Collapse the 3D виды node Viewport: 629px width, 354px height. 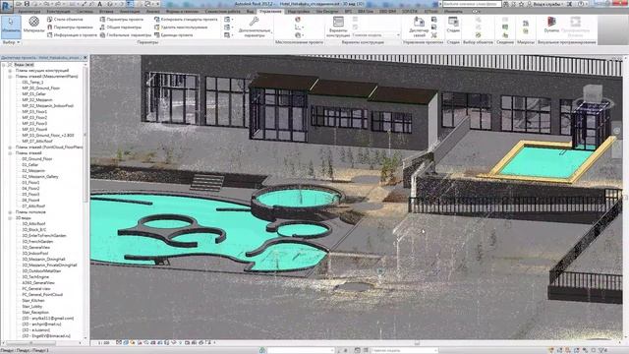click(x=10, y=218)
